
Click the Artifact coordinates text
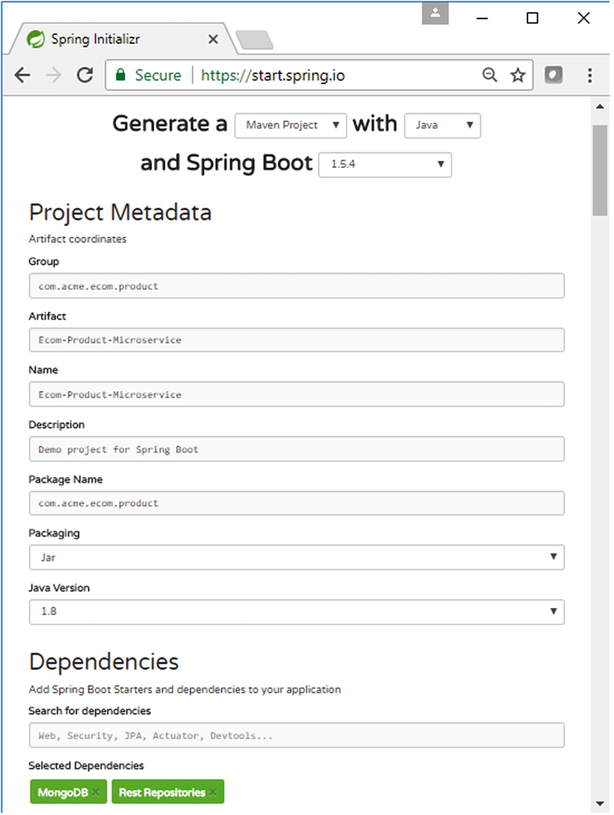[x=78, y=239]
